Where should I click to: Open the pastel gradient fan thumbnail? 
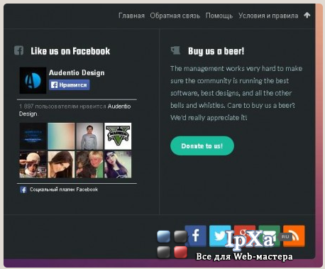[x=61, y=136]
